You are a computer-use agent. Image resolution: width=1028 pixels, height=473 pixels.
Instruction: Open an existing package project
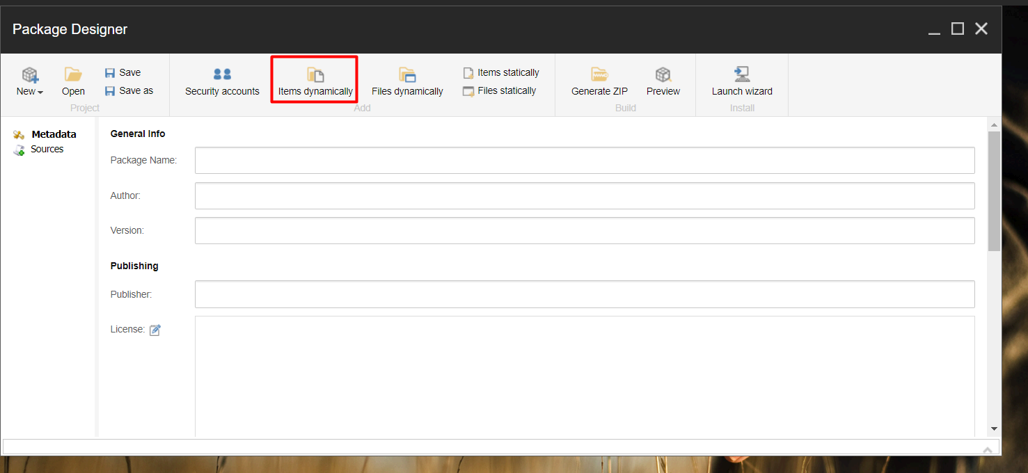click(x=73, y=81)
